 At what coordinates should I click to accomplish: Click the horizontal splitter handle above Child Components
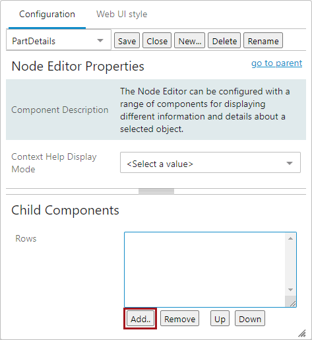(156, 191)
